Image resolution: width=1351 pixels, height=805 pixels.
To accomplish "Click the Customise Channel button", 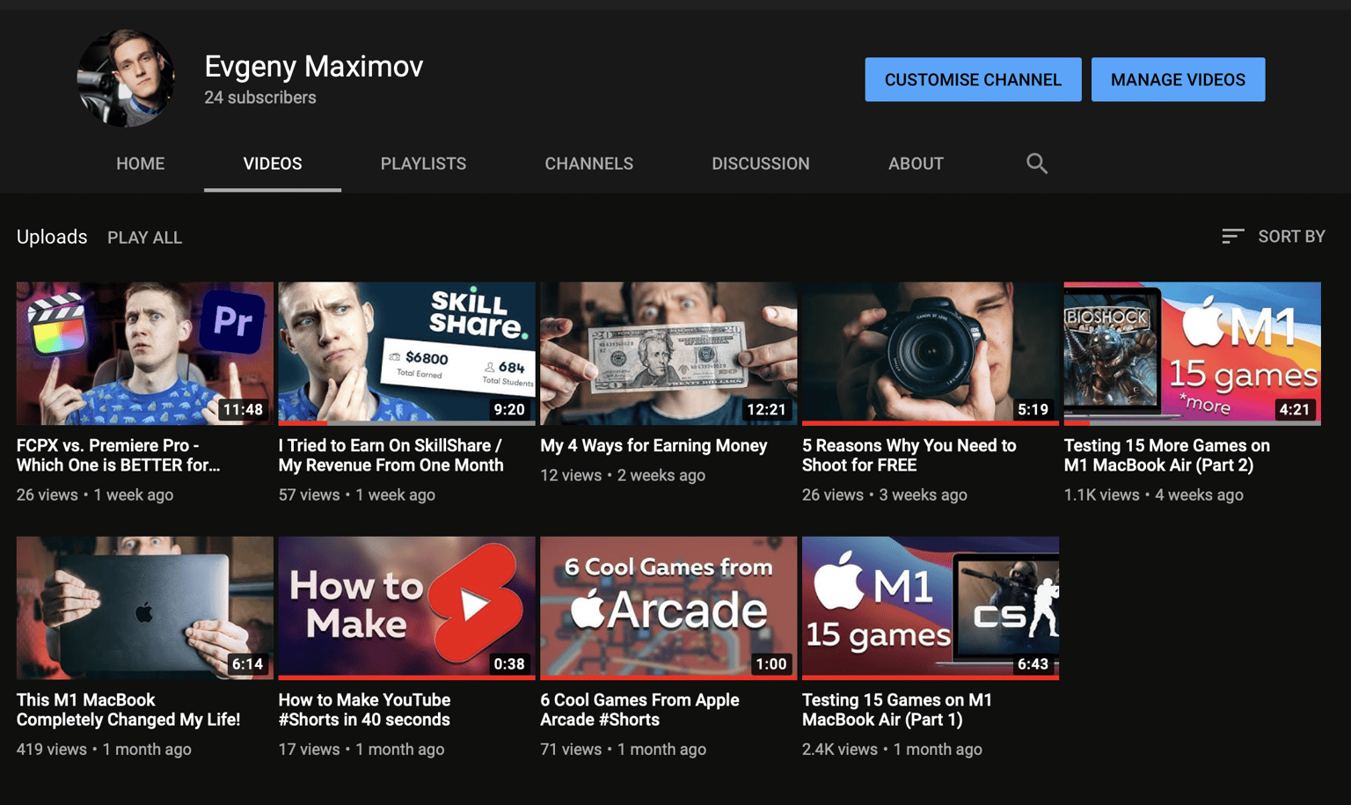I will (x=973, y=79).
